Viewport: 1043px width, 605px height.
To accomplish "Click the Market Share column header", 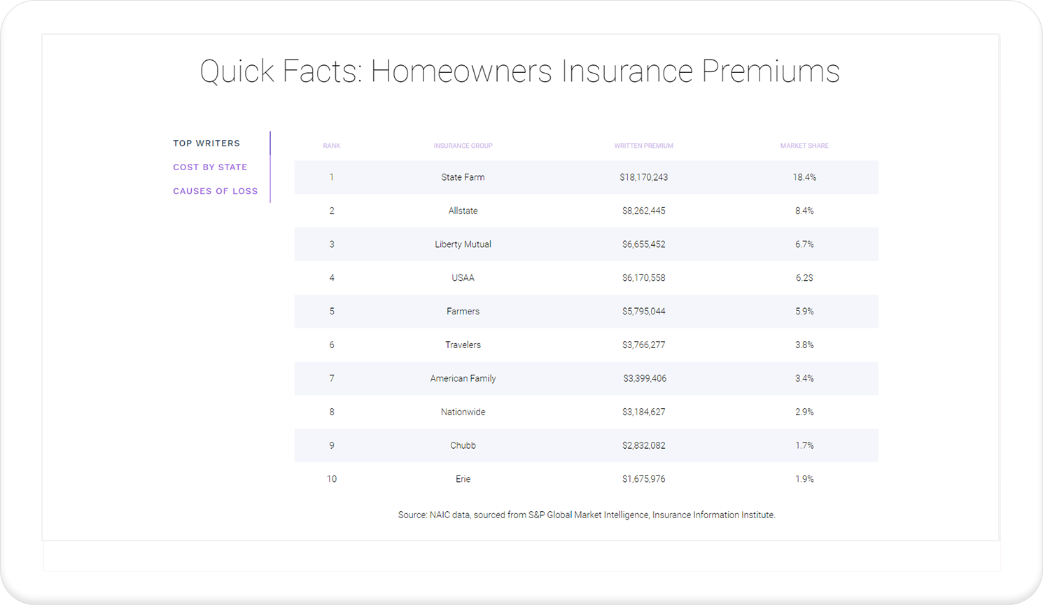I will (804, 146).
